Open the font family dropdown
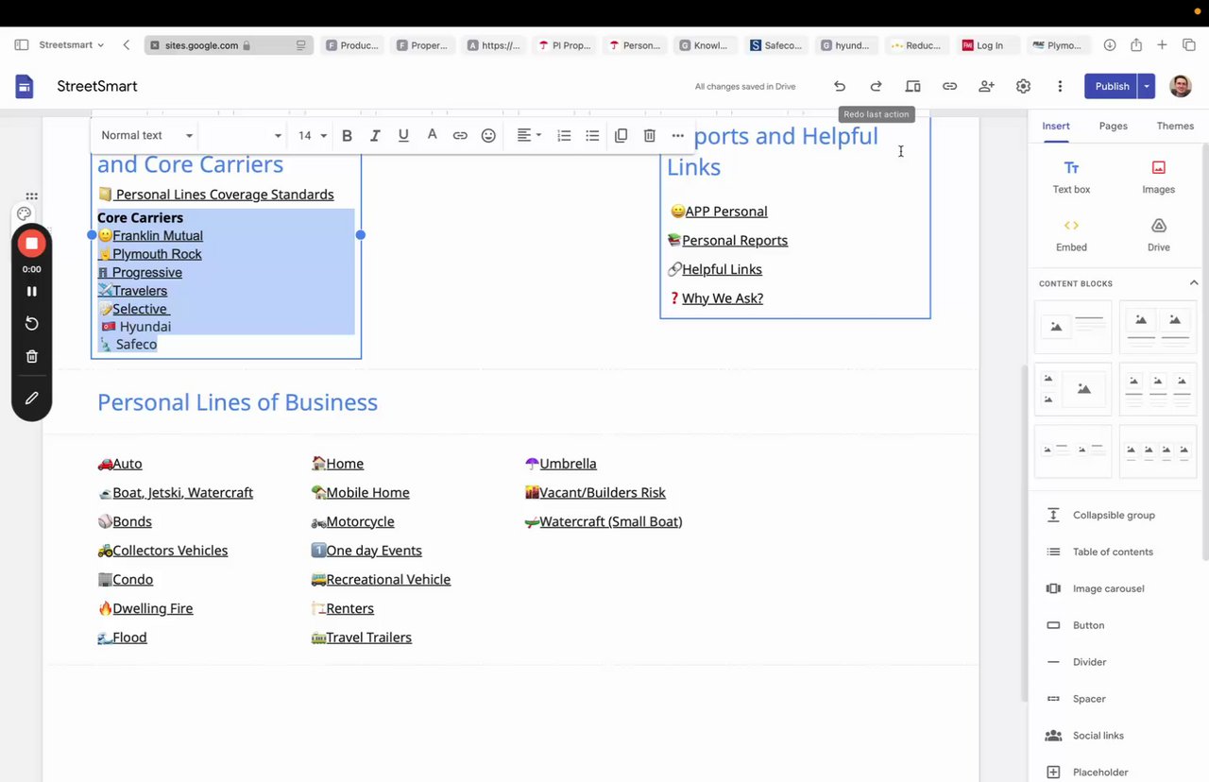Screen dimensions: 1209x782 click(243, 136)
